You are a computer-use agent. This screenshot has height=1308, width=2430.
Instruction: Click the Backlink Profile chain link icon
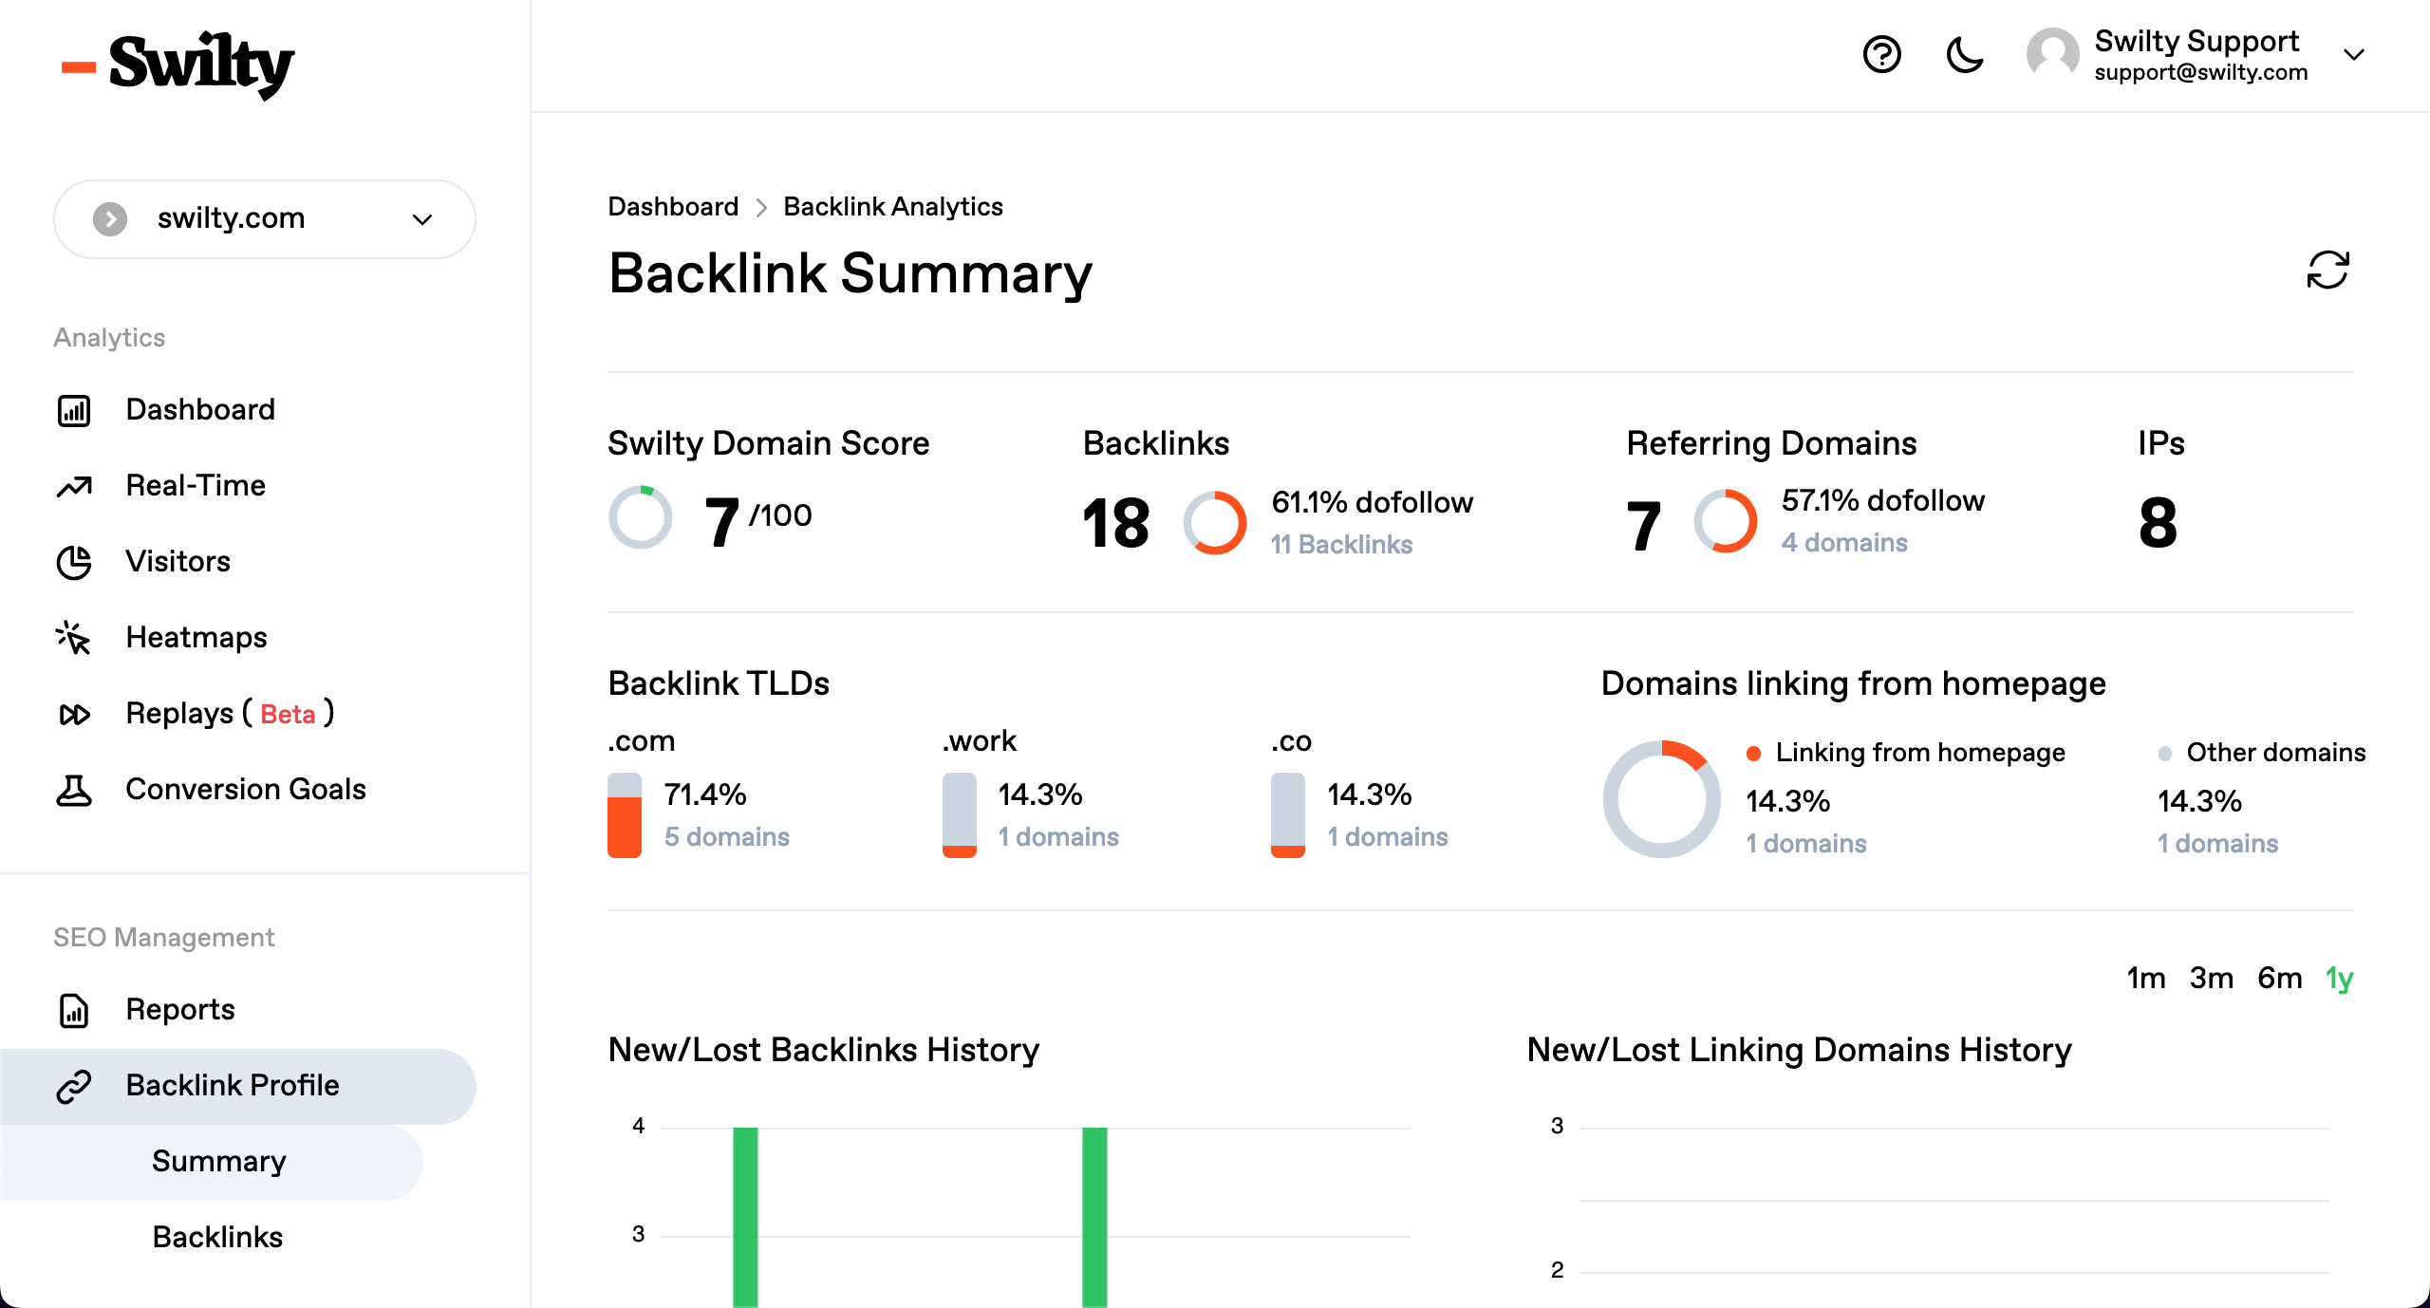[x=74, y=1086]
